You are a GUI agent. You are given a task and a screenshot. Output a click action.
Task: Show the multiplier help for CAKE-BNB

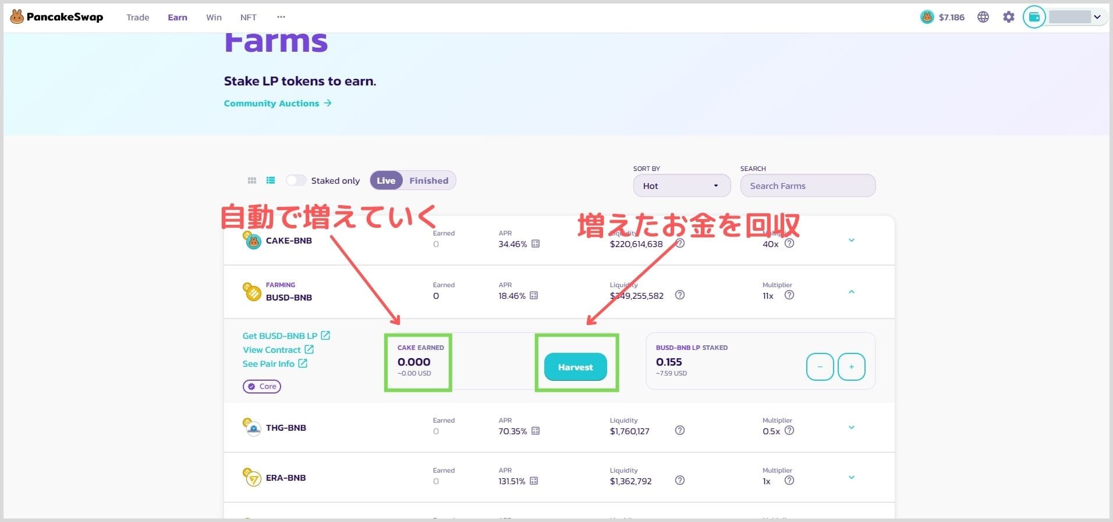point(789,244)
